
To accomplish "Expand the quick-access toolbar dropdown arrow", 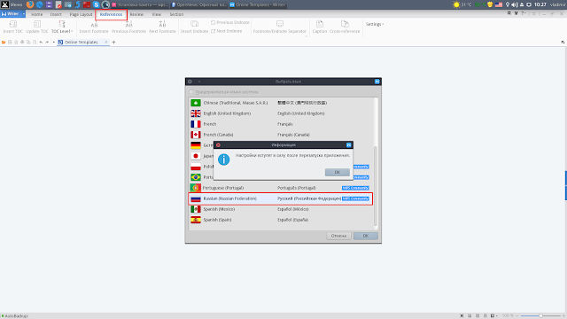I will click(x=53, y=43).
